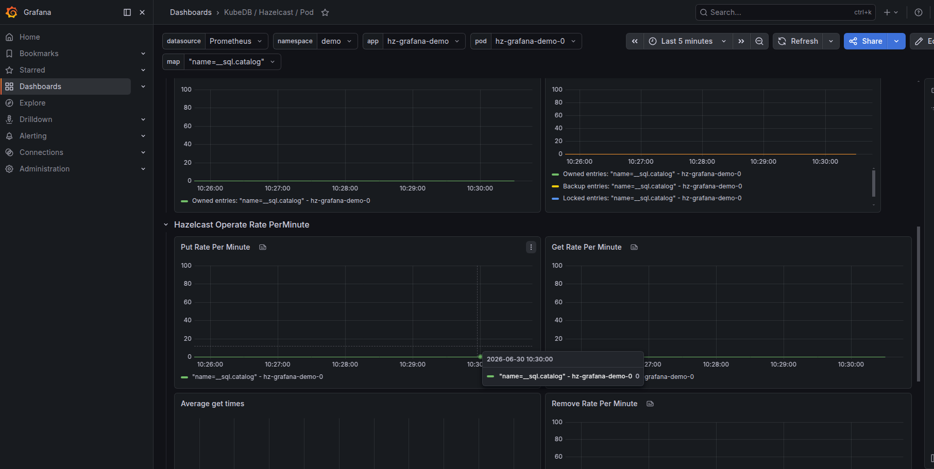Select Dashboards in the sidebar
Screen dimensions: 934x469
pyautogui.click(x=66, y=86)
